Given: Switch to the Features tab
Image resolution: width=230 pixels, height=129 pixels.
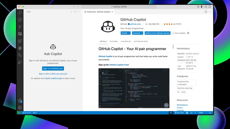Looking at the screenshot, I should pyautogui.click(x=114, y=42).
